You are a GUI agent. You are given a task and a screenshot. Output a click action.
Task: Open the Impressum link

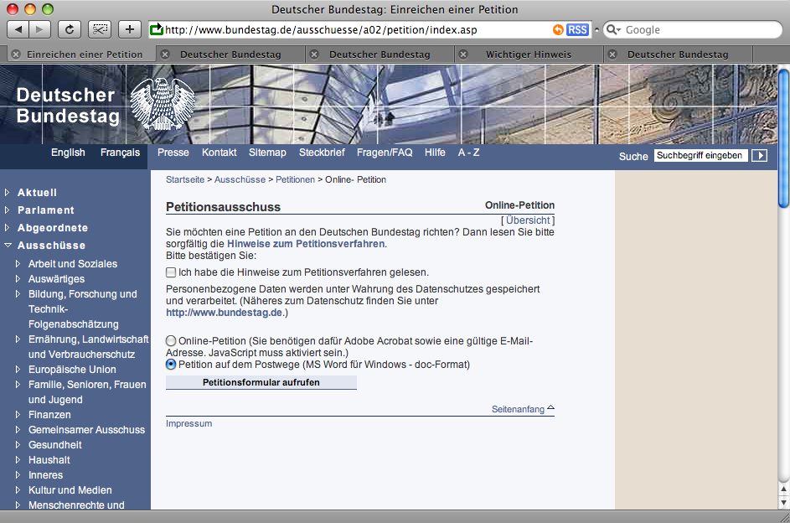(189, 424)
